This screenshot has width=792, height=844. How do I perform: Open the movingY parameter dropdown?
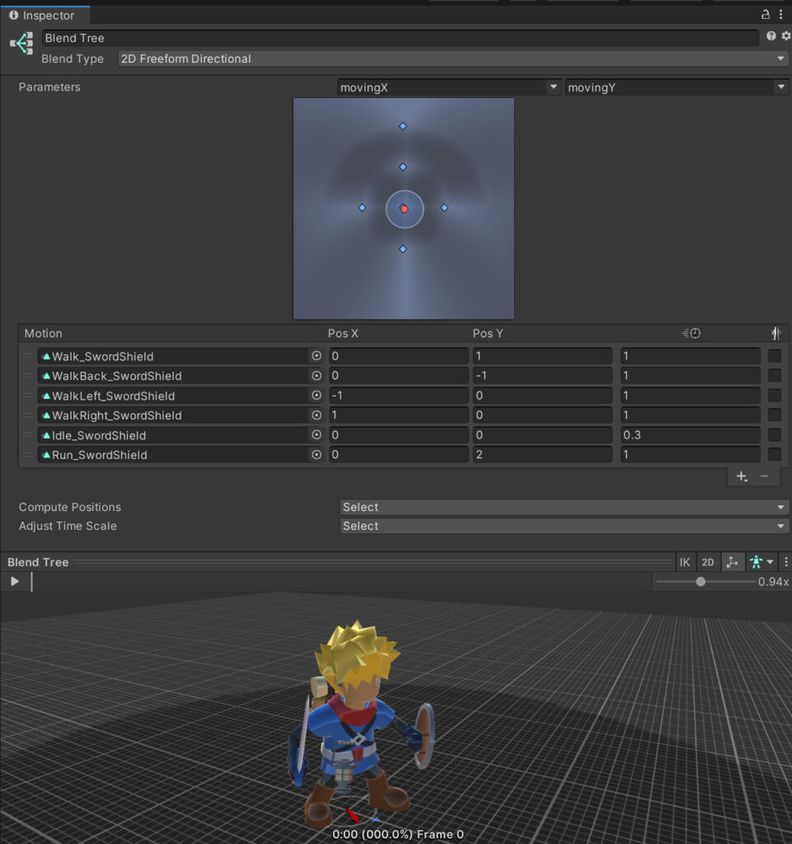pos(677,87)
